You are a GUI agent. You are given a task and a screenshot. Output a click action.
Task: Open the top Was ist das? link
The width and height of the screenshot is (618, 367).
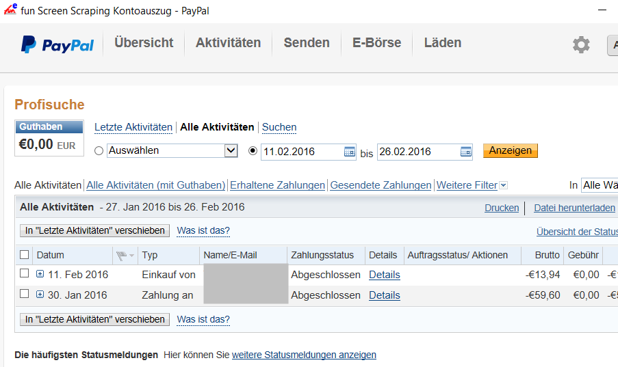[x=203, y=230]
